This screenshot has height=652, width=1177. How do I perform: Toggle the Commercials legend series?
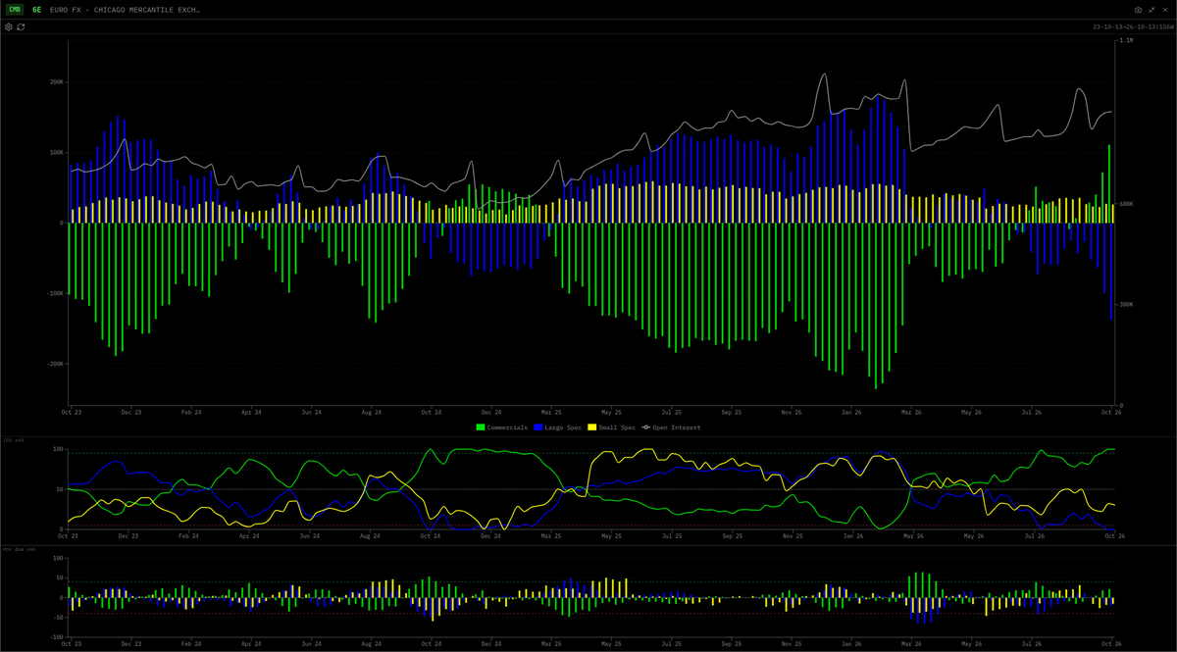[x=501, y=427]
